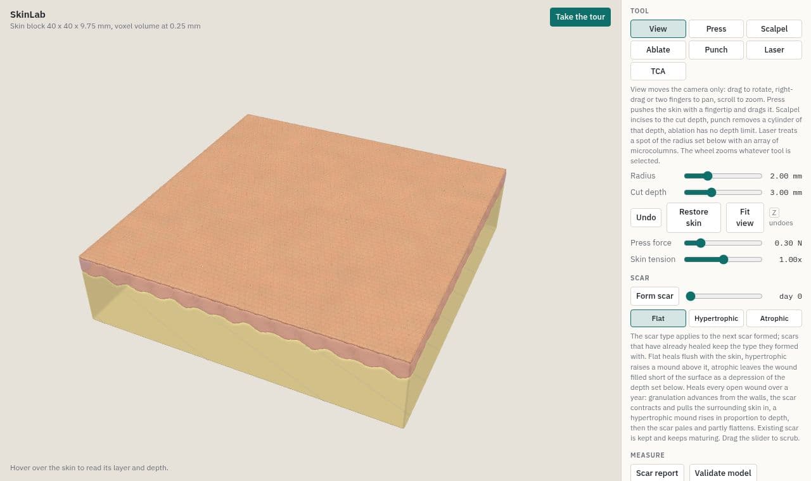811x481 pixels.
Task: Click the Press force value 0.30 N
Action: [788, 242]
